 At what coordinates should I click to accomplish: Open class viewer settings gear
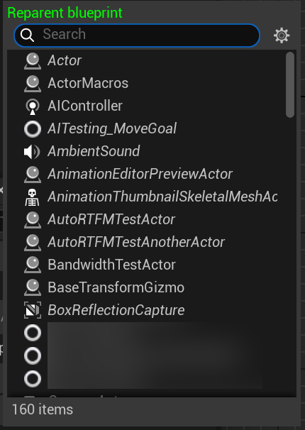pyautogui.click(x=282, y=35)
